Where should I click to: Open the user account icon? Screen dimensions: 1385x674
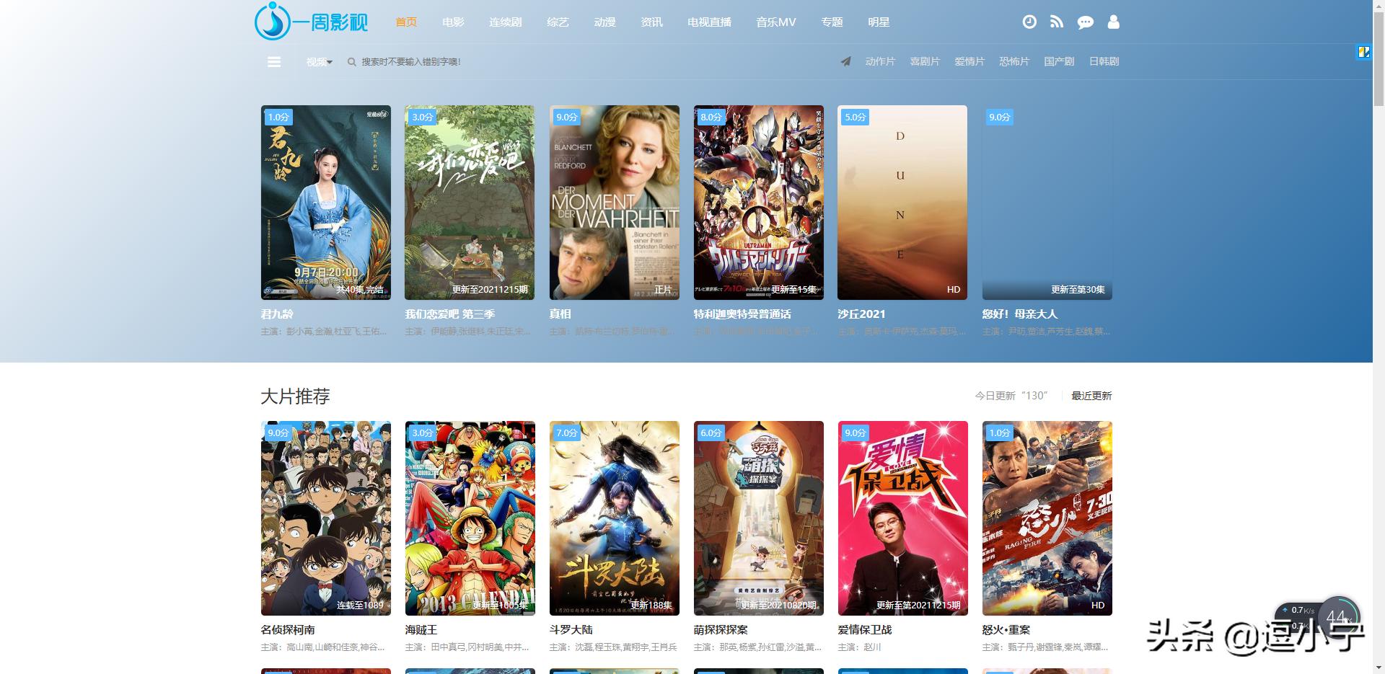tap(1114, 22)
